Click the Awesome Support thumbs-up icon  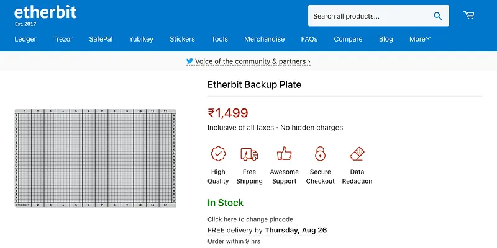(284, 154)
